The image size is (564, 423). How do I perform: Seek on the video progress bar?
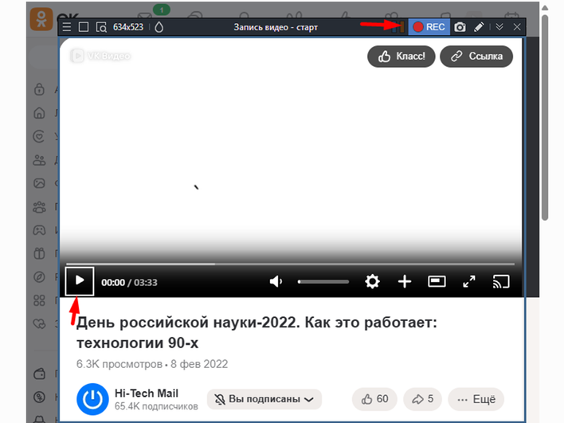pyautogui.click(x=290, y=264)
